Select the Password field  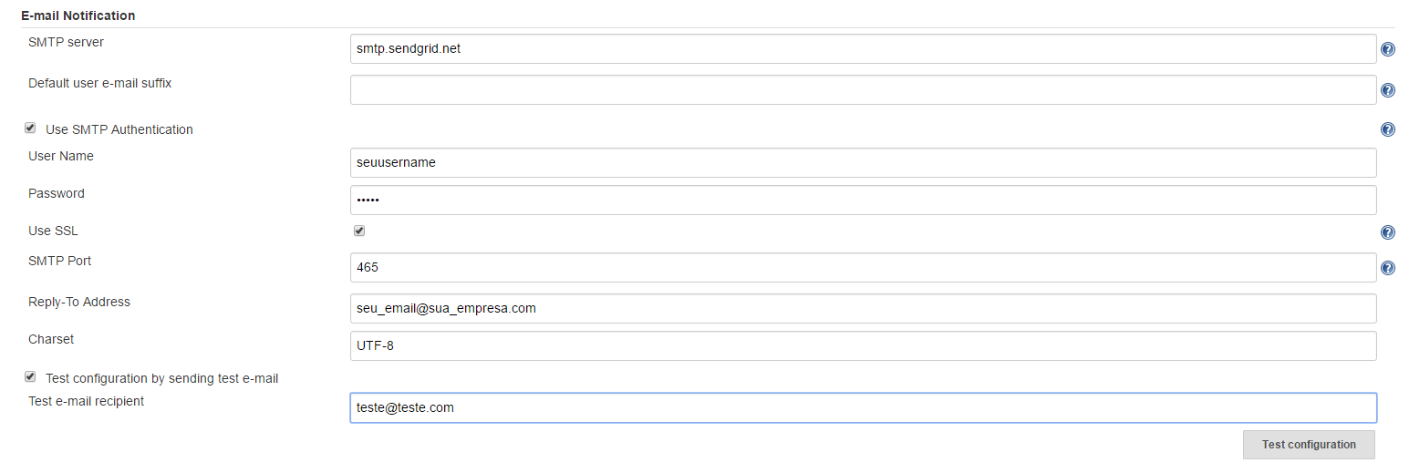(862, 201)
